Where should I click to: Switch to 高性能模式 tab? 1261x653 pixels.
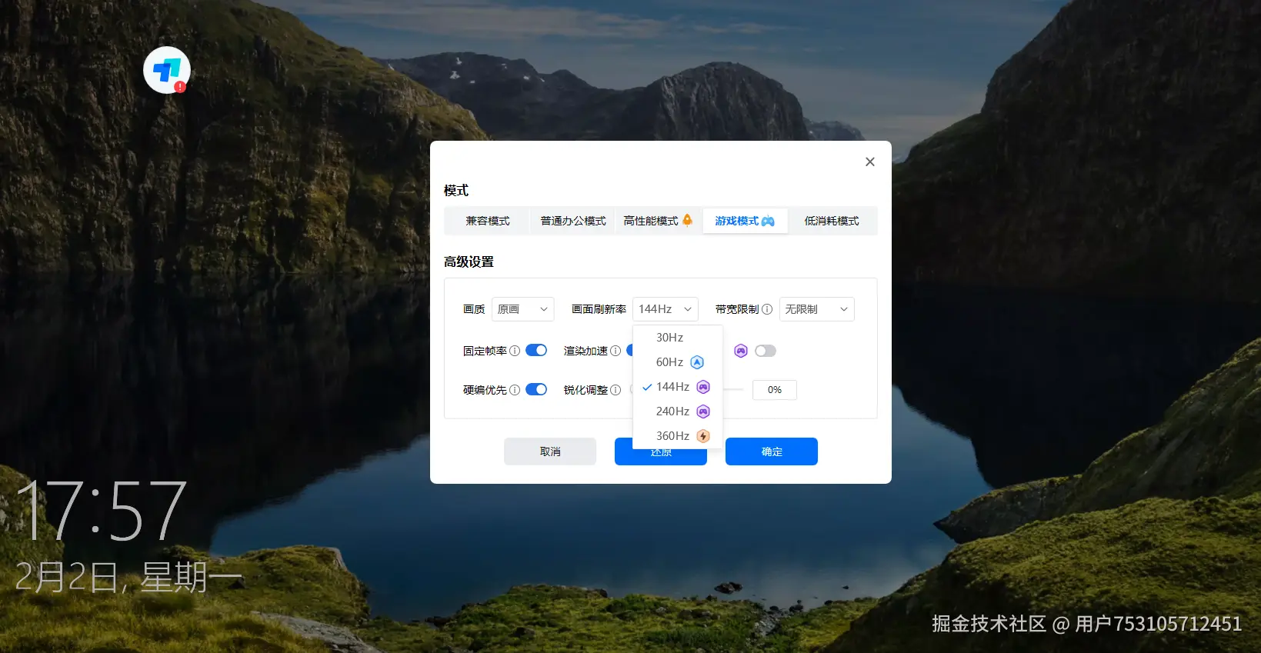point(658,221)
